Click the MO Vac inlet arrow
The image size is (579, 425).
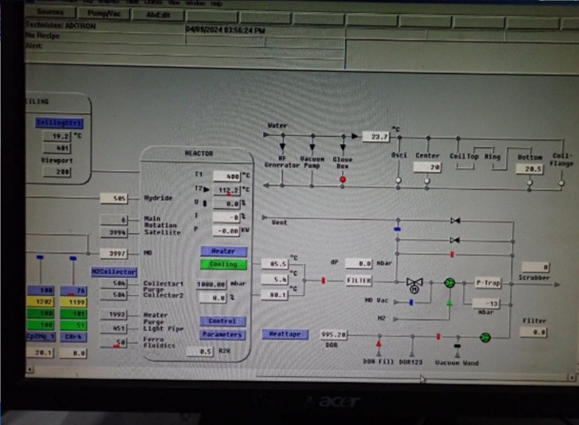396,302
